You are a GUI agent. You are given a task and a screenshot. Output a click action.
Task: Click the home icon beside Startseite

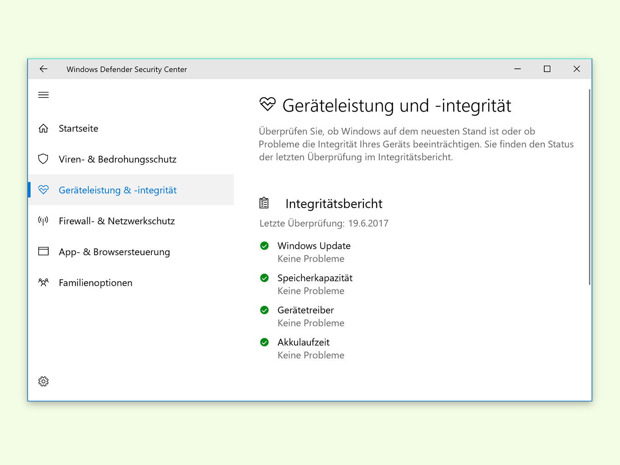coord(43,129)
